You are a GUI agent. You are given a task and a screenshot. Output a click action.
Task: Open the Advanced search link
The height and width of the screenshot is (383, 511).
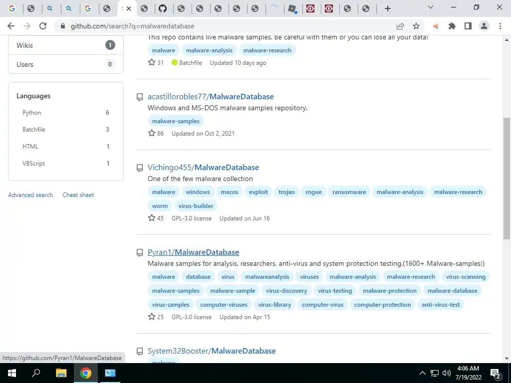tap(30, 195)
